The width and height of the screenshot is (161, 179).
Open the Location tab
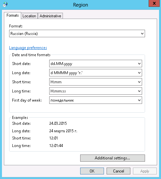[x=29, y=16]
